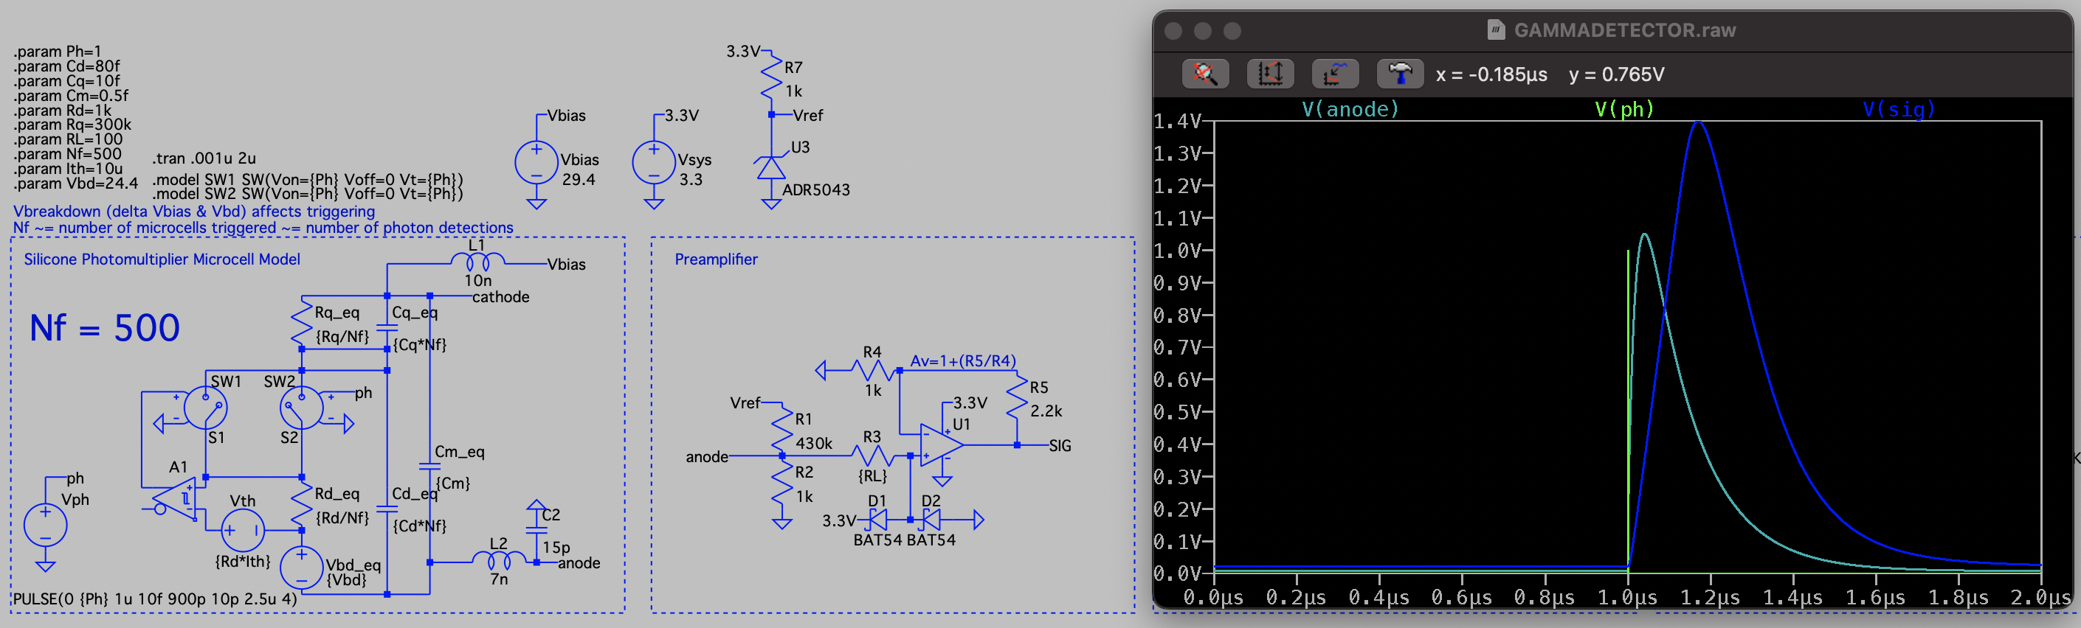Select the Vph pulse source symbol
This screenshot has width=2081, height=628.
click(x=45, y=525)
